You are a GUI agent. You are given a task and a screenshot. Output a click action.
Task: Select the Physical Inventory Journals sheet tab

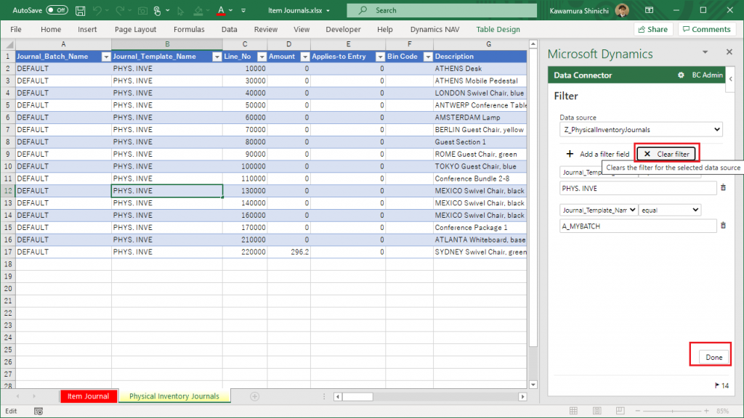pos(174,396)
